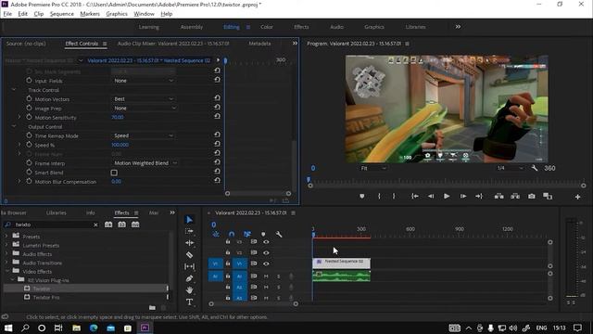Click the Effects search input field
593x334 pixels.
[52, 225]
